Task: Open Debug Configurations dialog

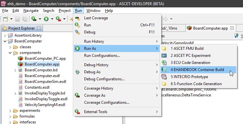Action: (117, 79)
